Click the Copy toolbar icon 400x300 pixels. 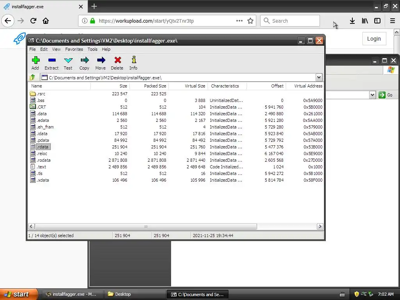[x=84, y=63]
